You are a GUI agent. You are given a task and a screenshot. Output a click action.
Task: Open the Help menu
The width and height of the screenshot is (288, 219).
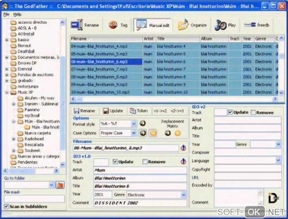(17, 14)
